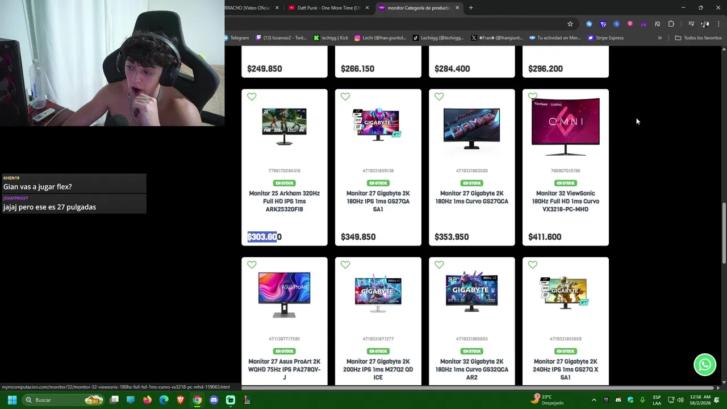Open Monitor 27 Gigabyte 2K Curvo GS27QCA link

[x=471, y=197]
